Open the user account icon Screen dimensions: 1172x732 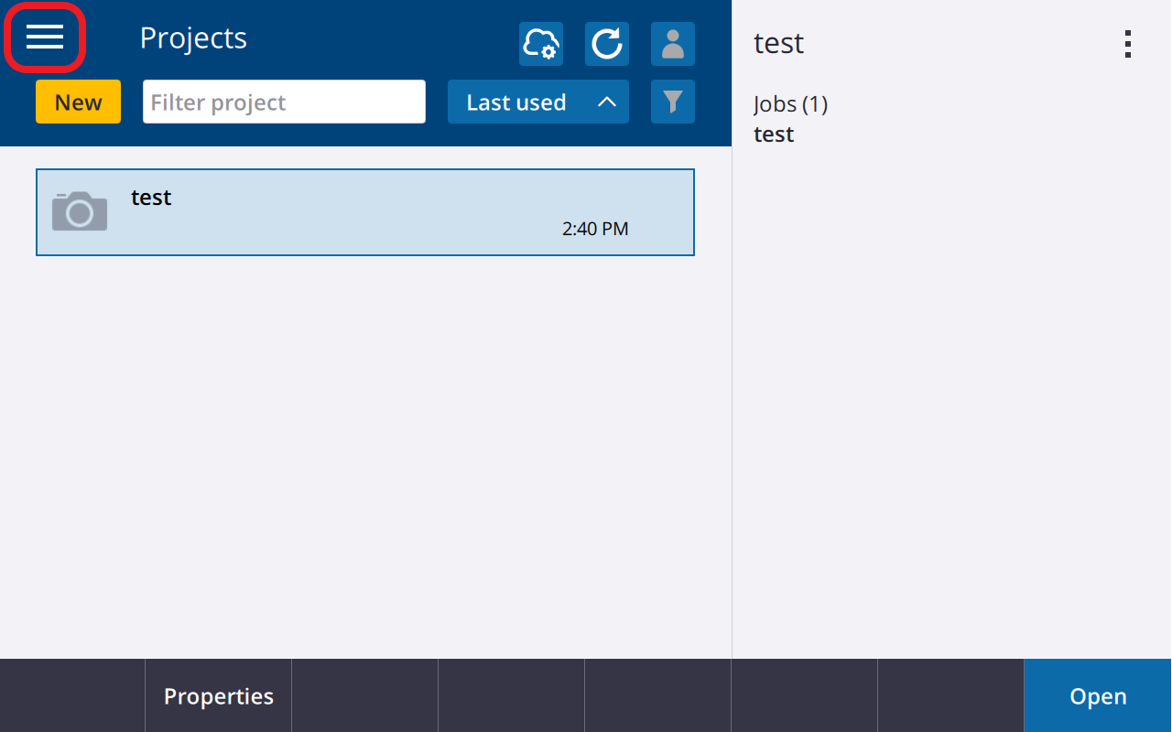pos(673,44)
